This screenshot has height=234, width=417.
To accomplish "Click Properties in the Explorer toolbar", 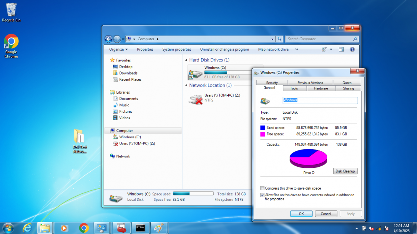I will click(145, 49).
